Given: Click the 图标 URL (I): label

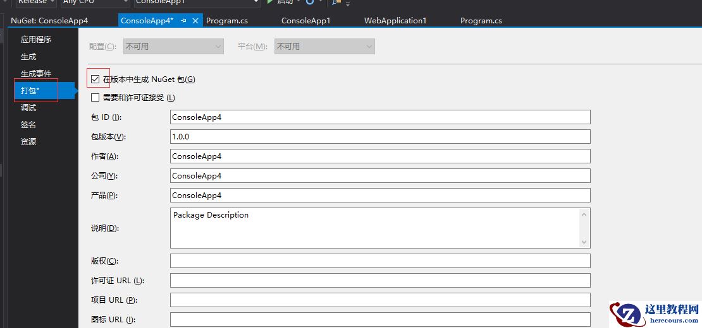Looking at the screenshot, I should click(x=113, y=320).
